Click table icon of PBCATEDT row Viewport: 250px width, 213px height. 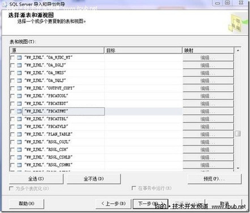pyautogui.click(x=19, y=103)
